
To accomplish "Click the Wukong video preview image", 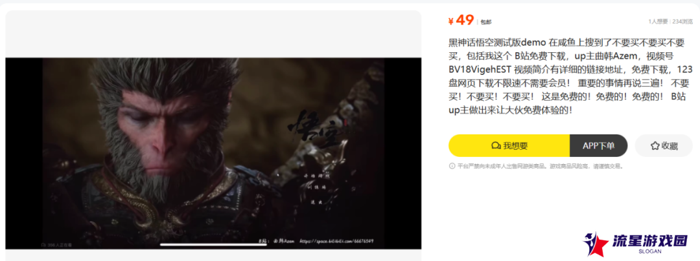I will 213,153.
